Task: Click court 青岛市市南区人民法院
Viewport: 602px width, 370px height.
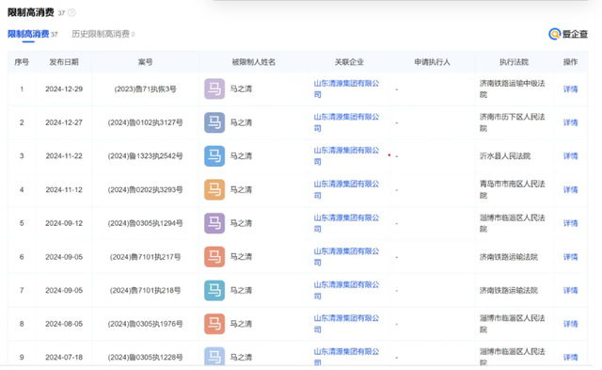Action: pyautogui.click(x=512, y=190)
